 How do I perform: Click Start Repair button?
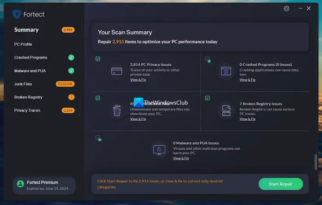[x=281, y=184]
